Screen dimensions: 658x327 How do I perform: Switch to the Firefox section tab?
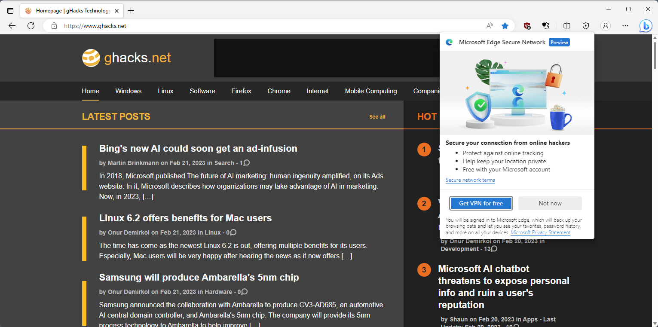(241, 91)
